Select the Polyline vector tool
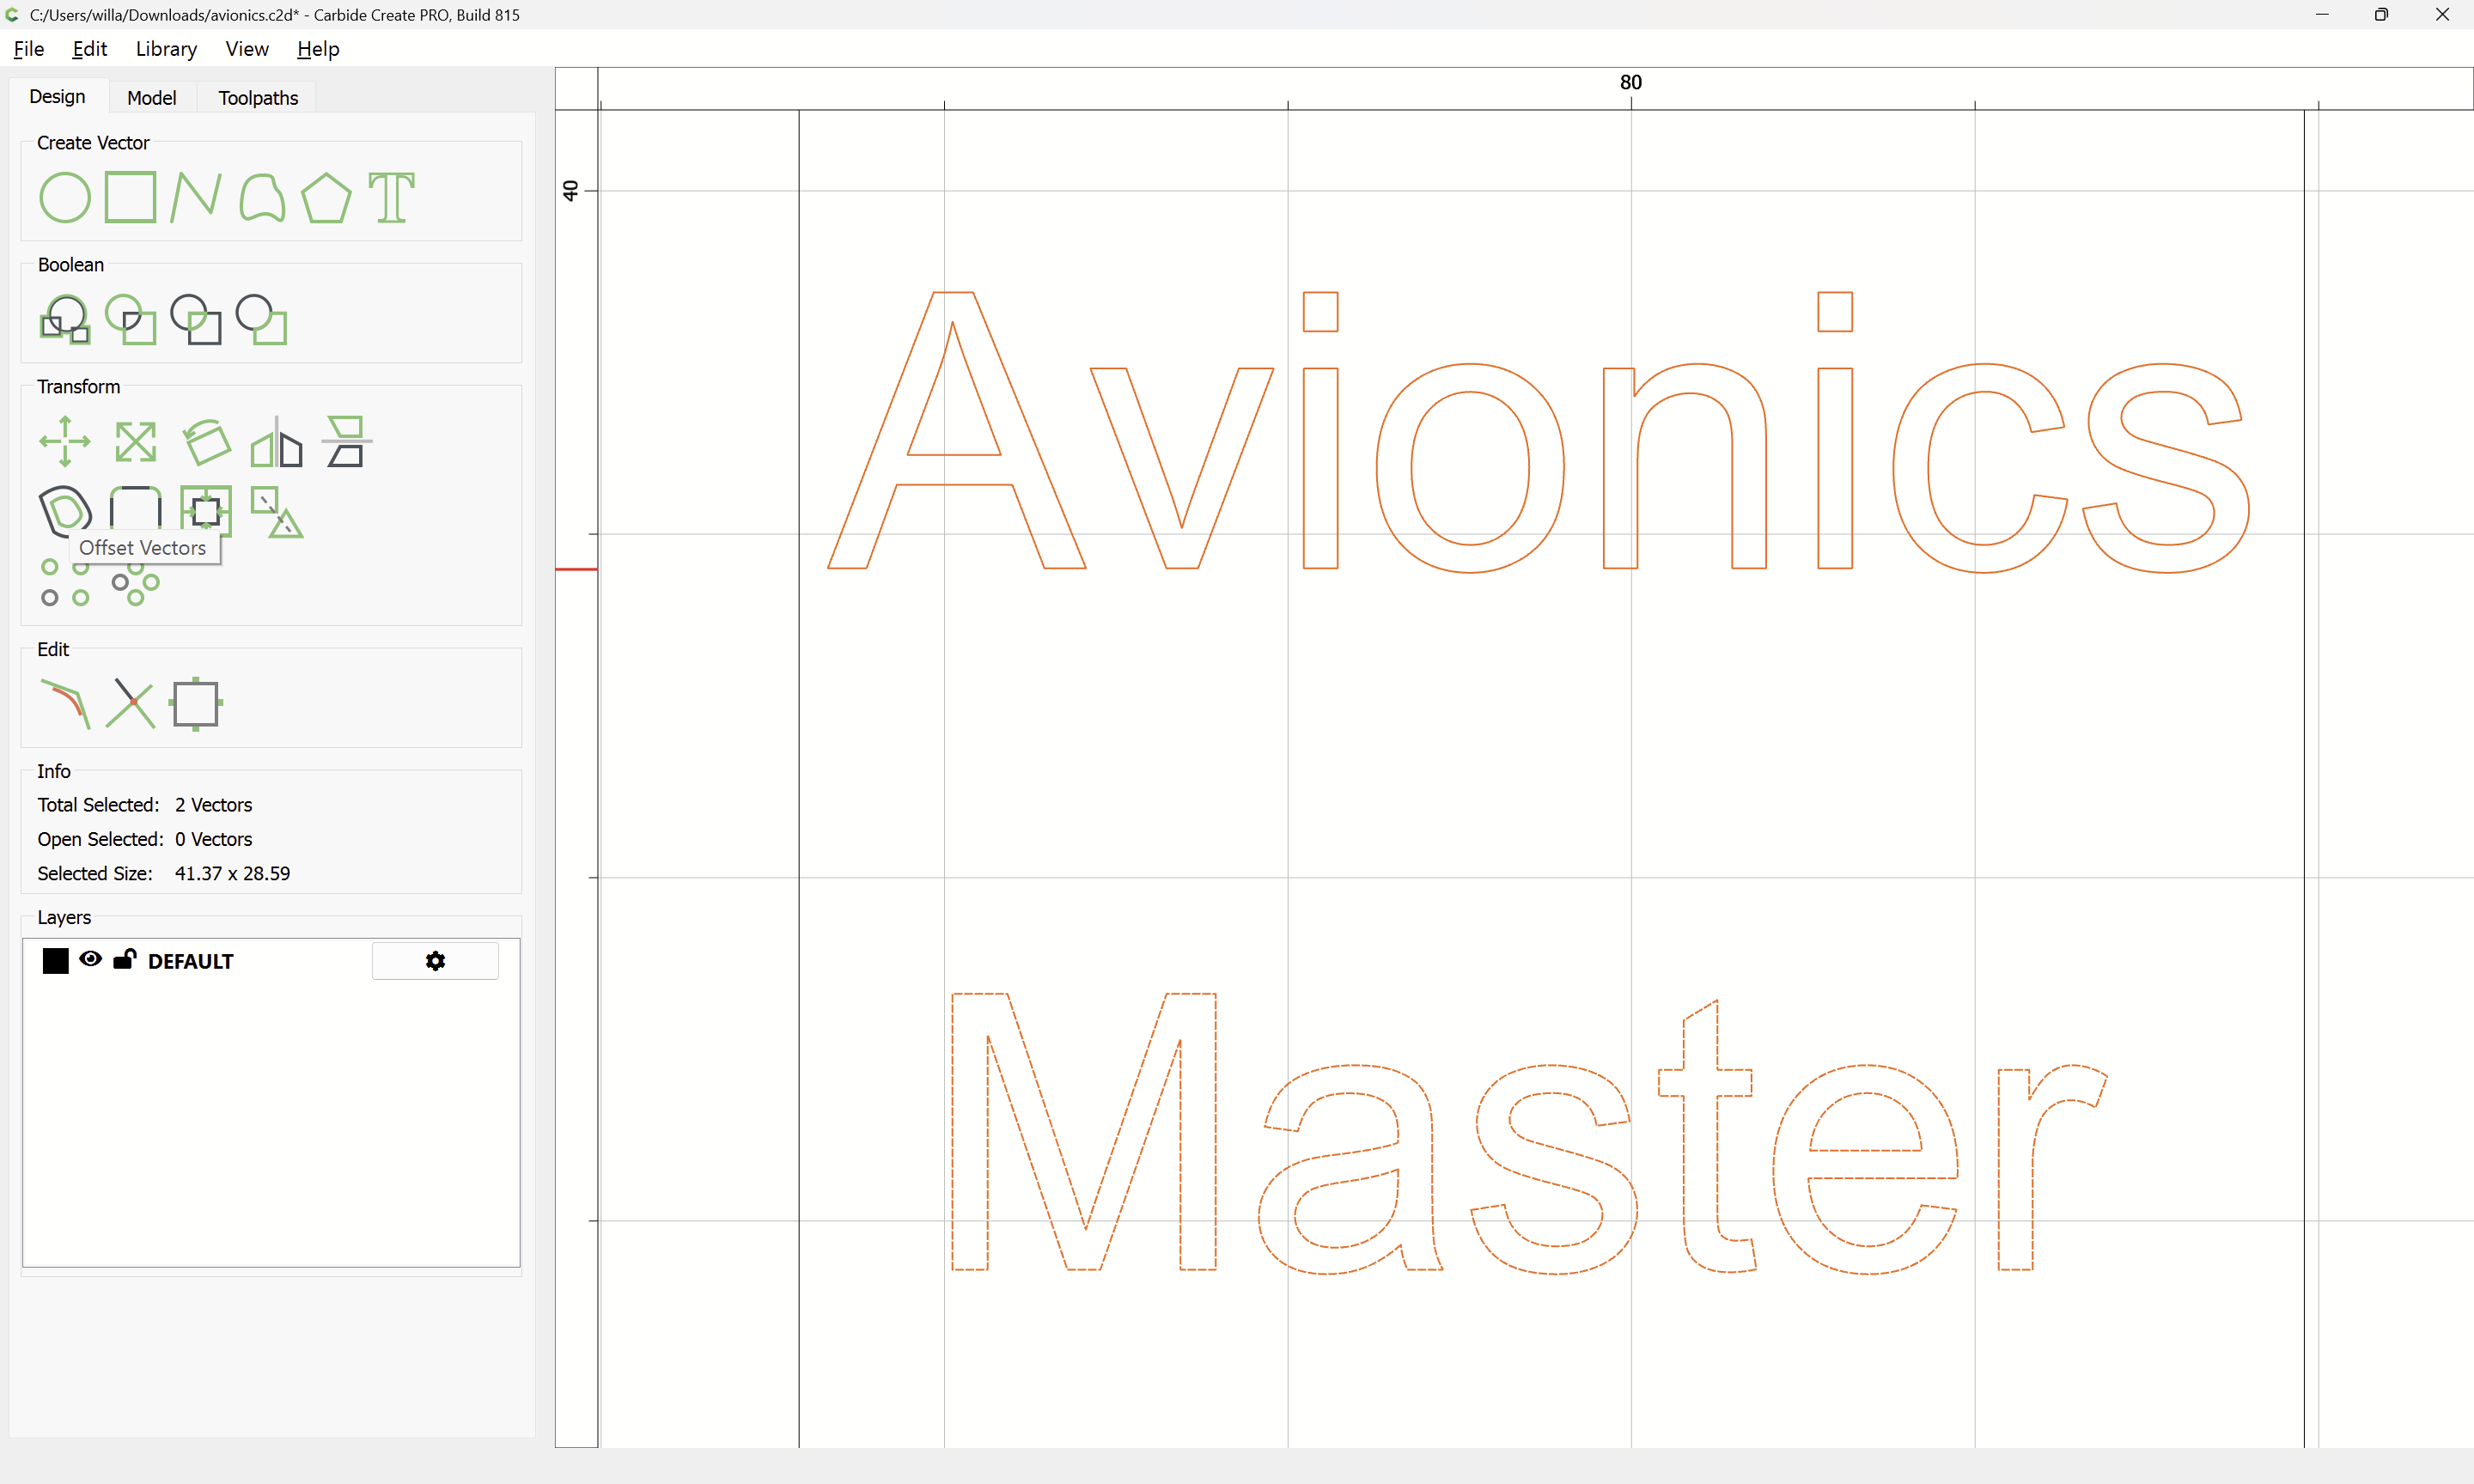 pyautogui.click(x=196, y=197)
